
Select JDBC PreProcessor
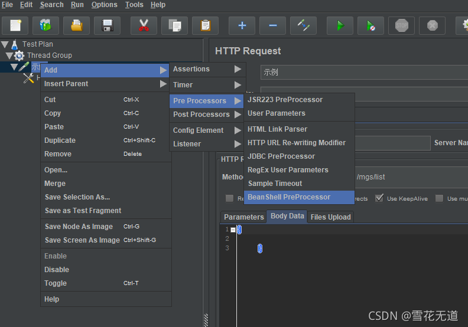[299, 156]
